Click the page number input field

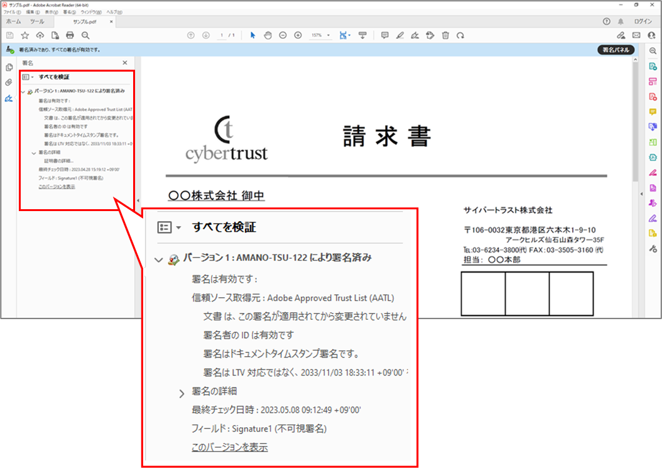222,35
